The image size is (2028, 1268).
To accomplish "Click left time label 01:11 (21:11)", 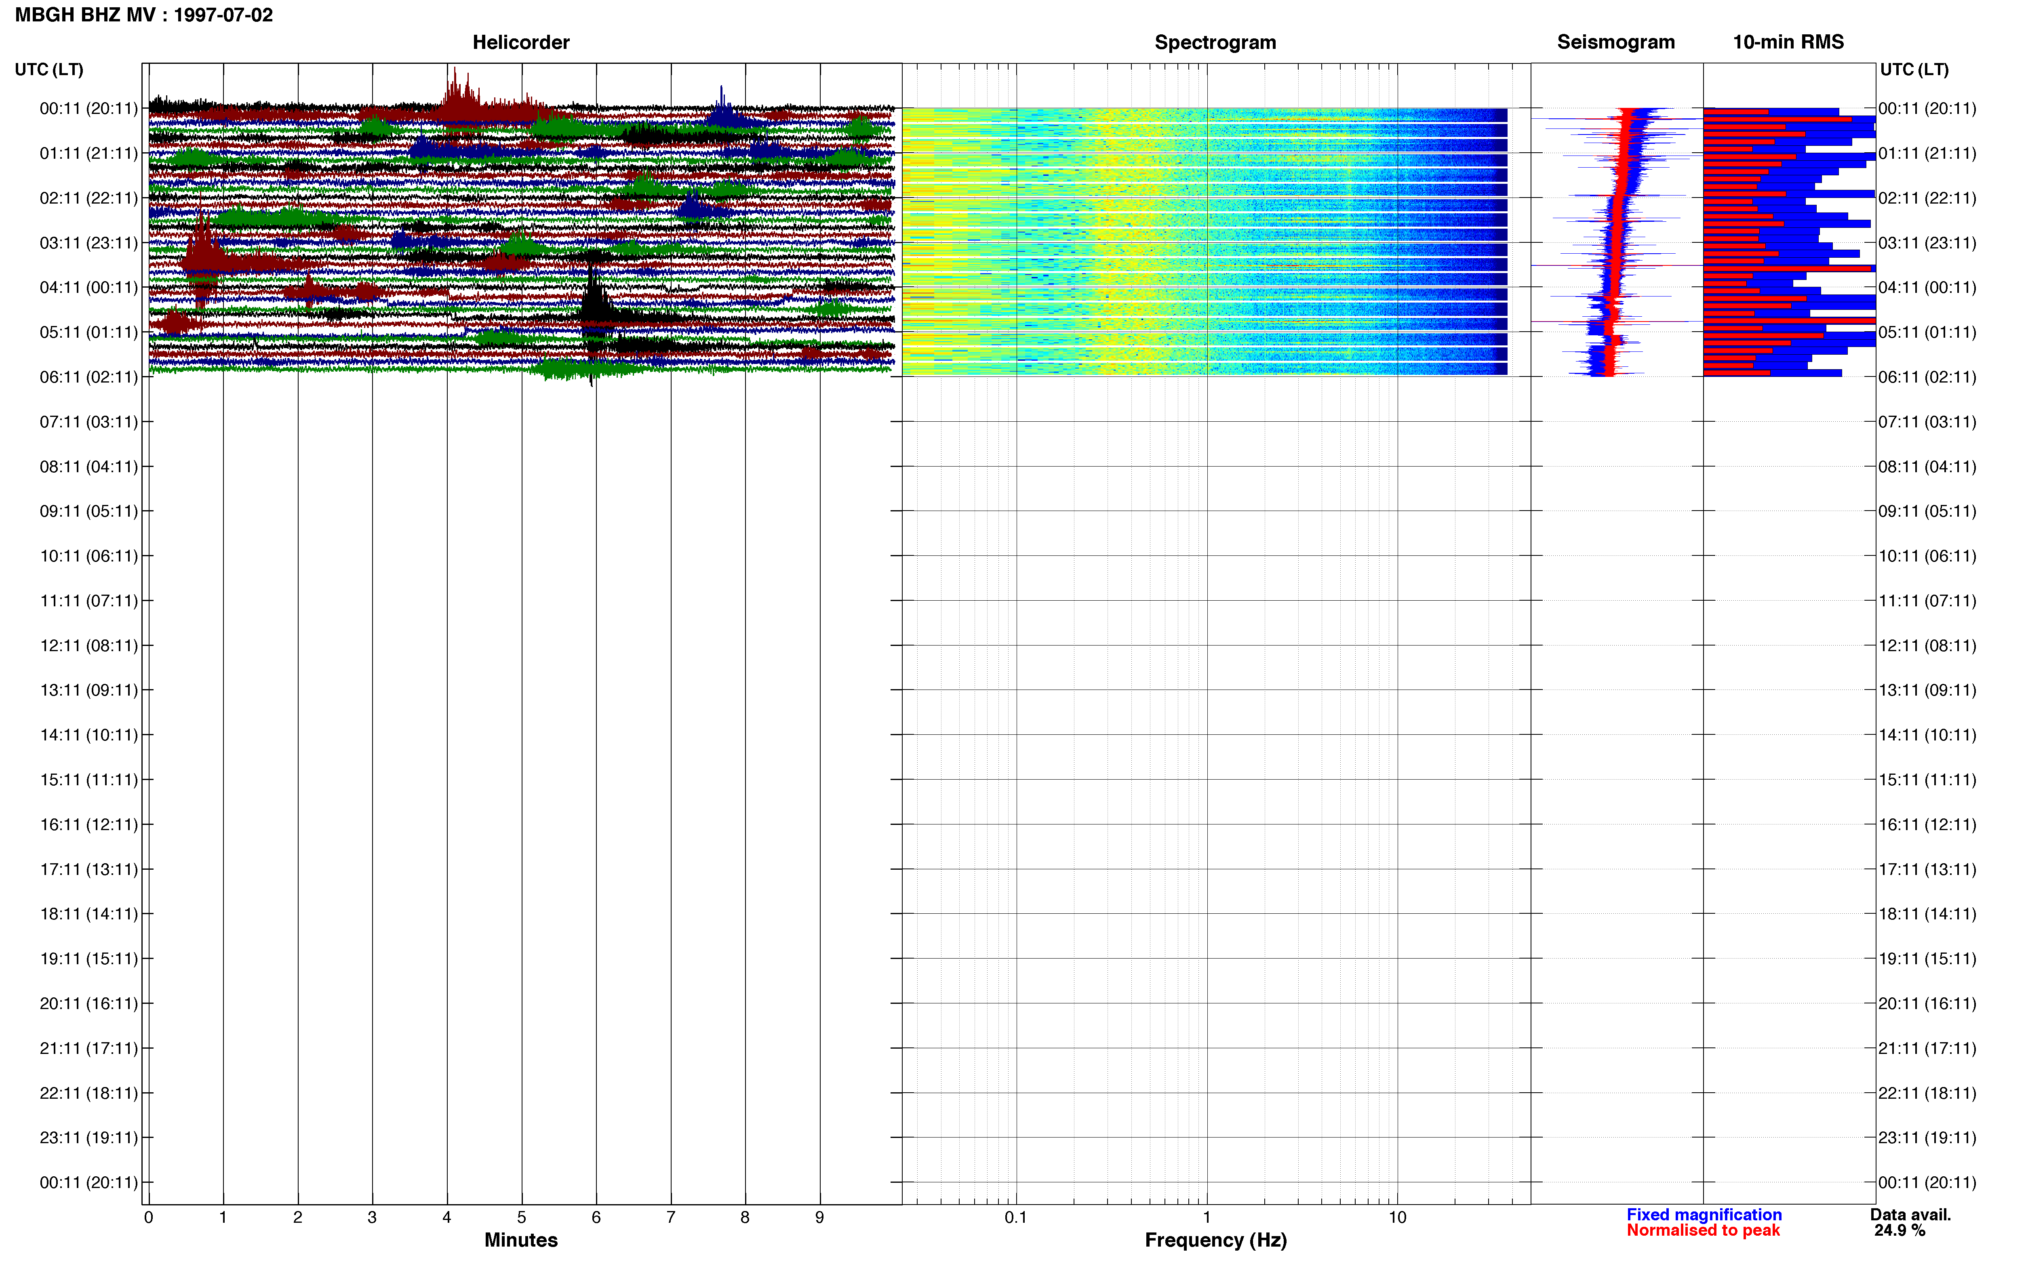I will click(89, 154).
